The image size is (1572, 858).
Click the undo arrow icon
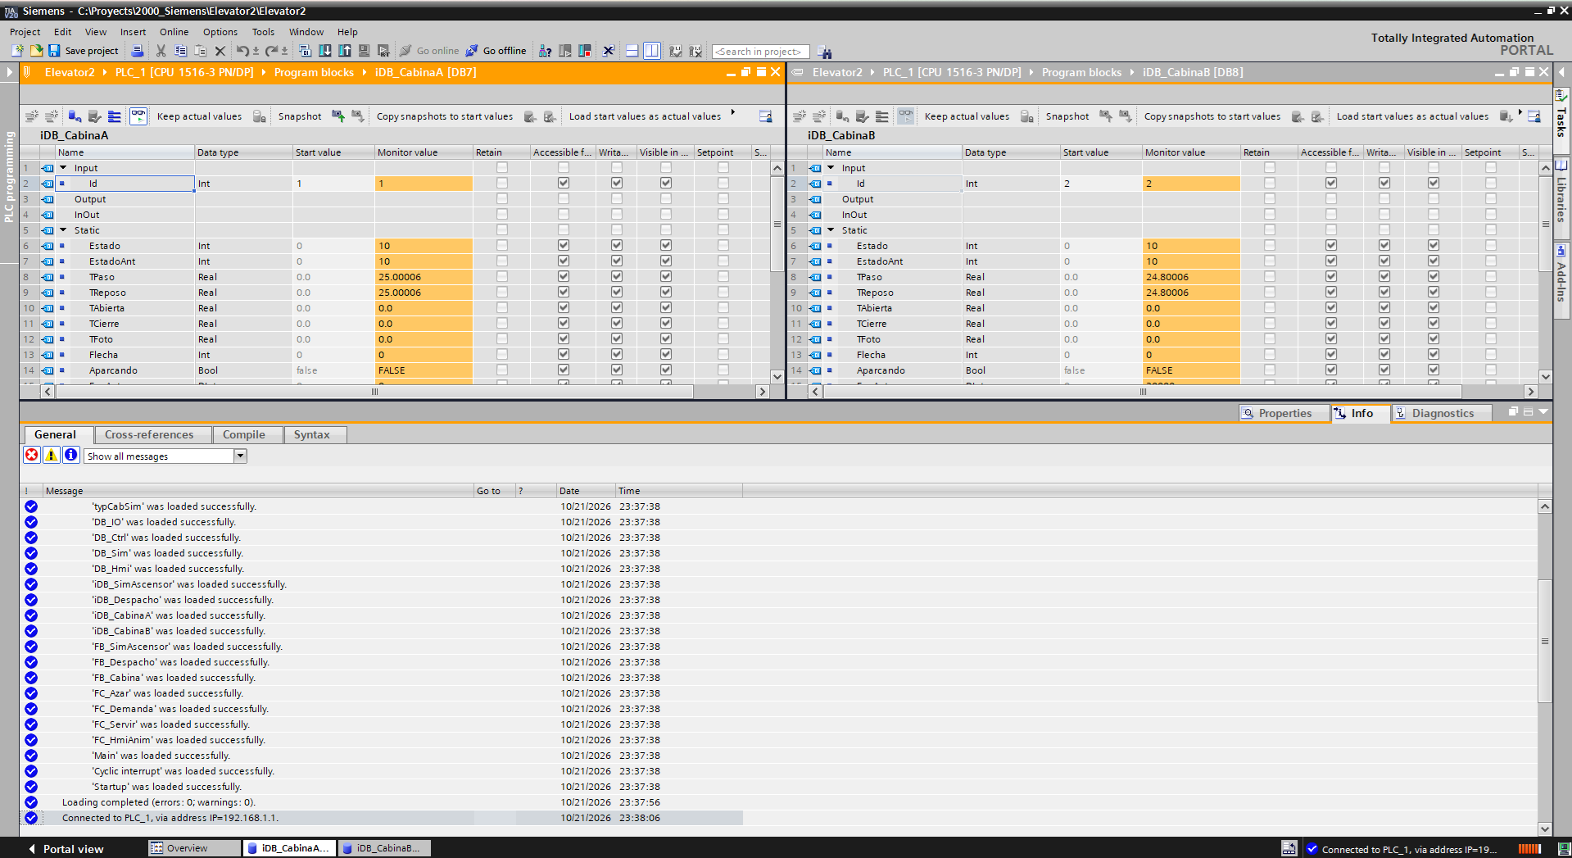point(242,51)
